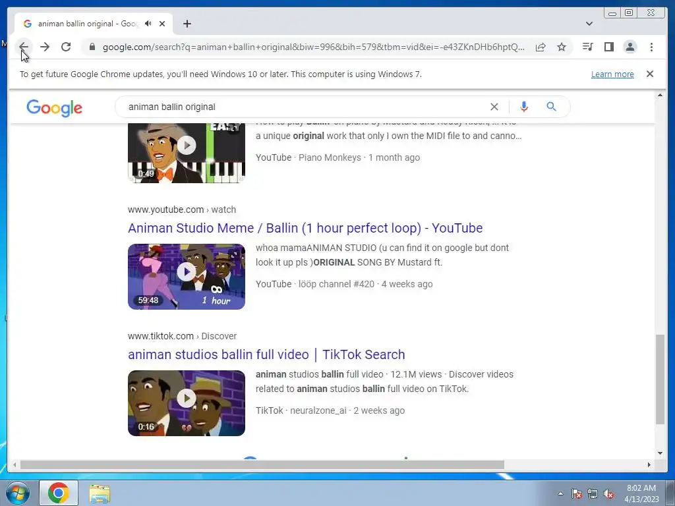Image resolution: width=675 pixels, height=506 pixels.
Task: Open the network icon in the tray
Action: click(593, 493)
